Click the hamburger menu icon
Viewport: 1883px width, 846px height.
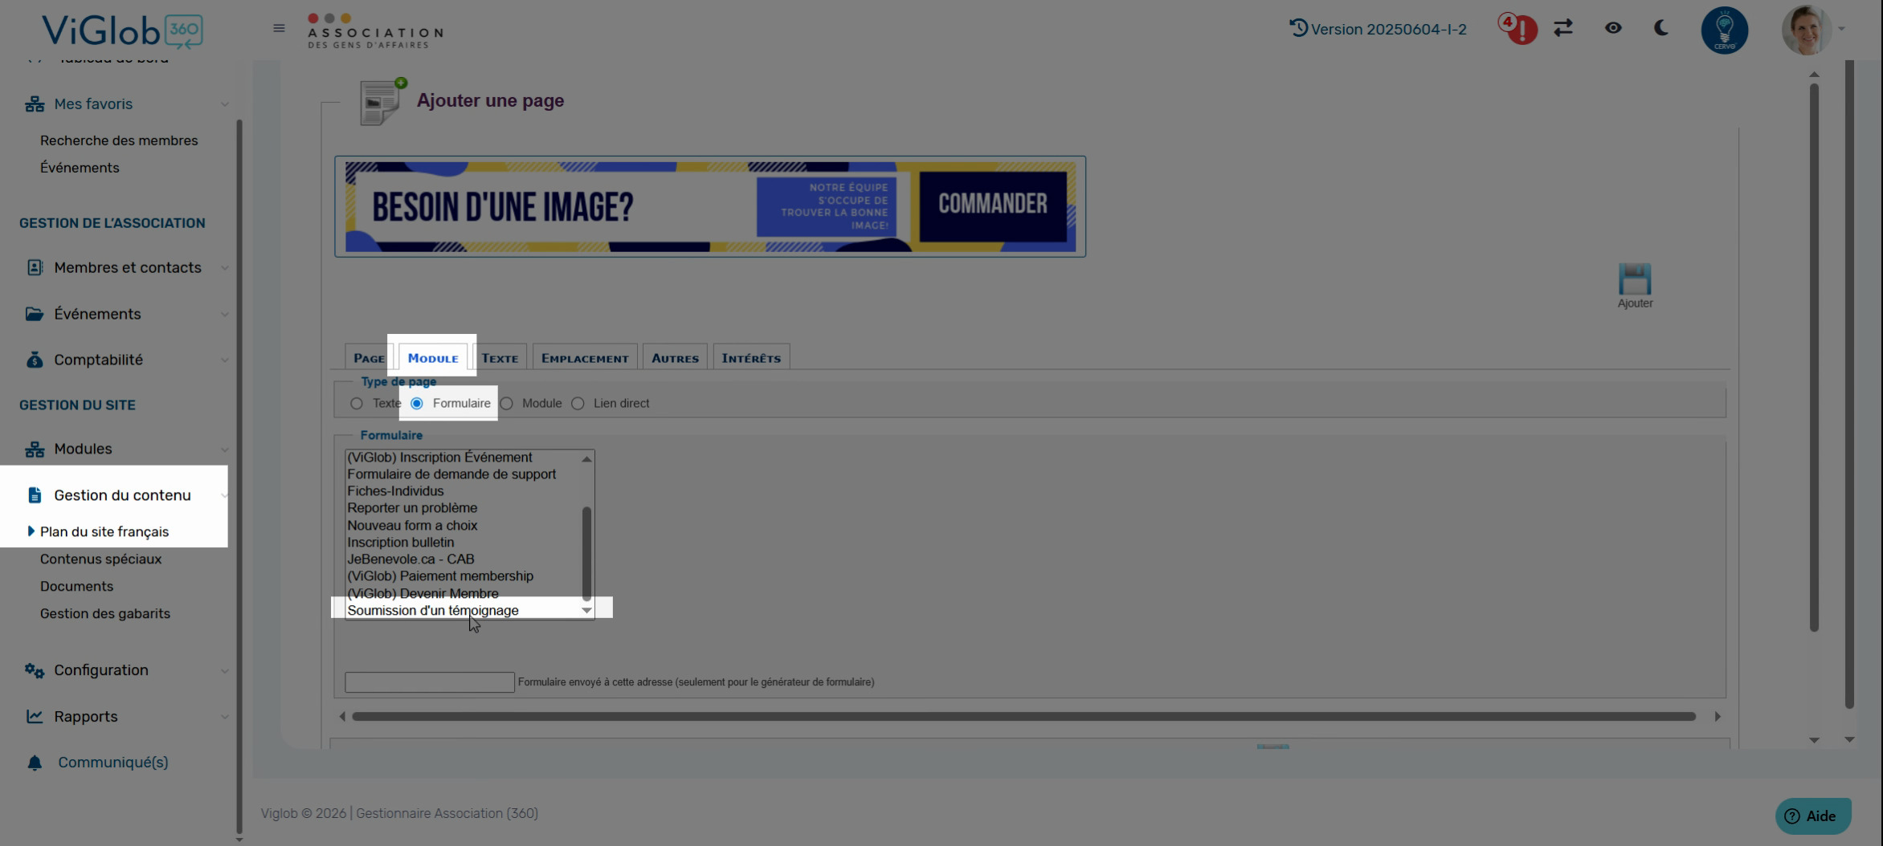tap(279, 28)
